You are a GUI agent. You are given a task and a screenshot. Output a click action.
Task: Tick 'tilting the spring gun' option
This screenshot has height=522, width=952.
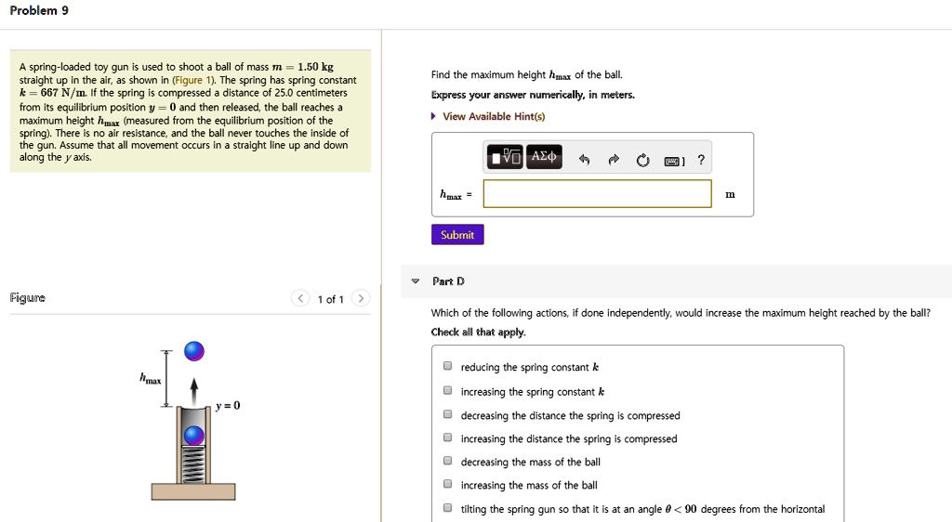447,508
